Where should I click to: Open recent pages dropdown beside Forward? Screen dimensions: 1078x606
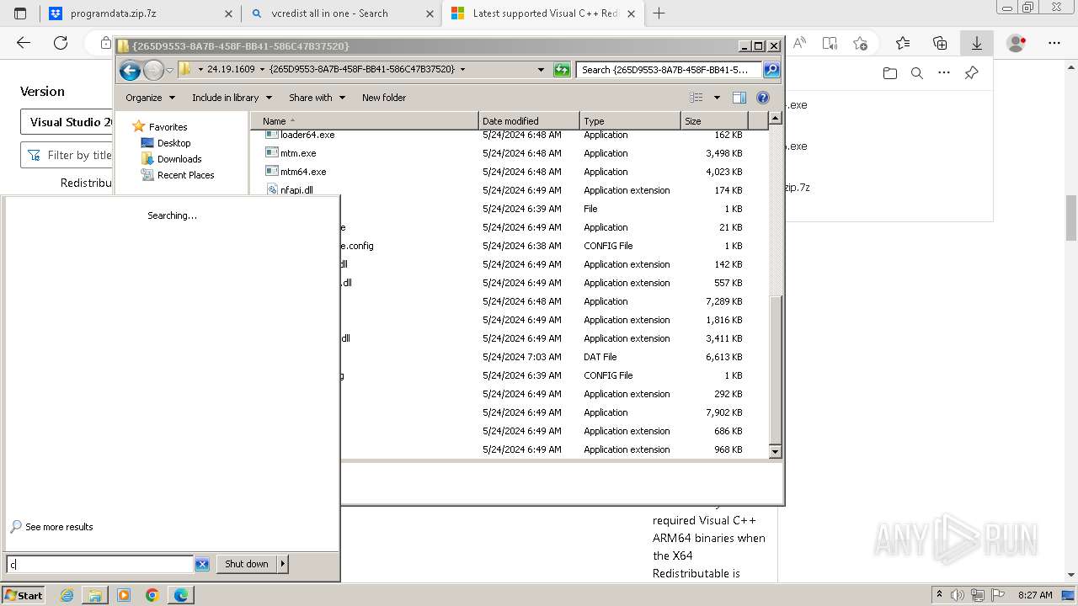click(170, 70)
